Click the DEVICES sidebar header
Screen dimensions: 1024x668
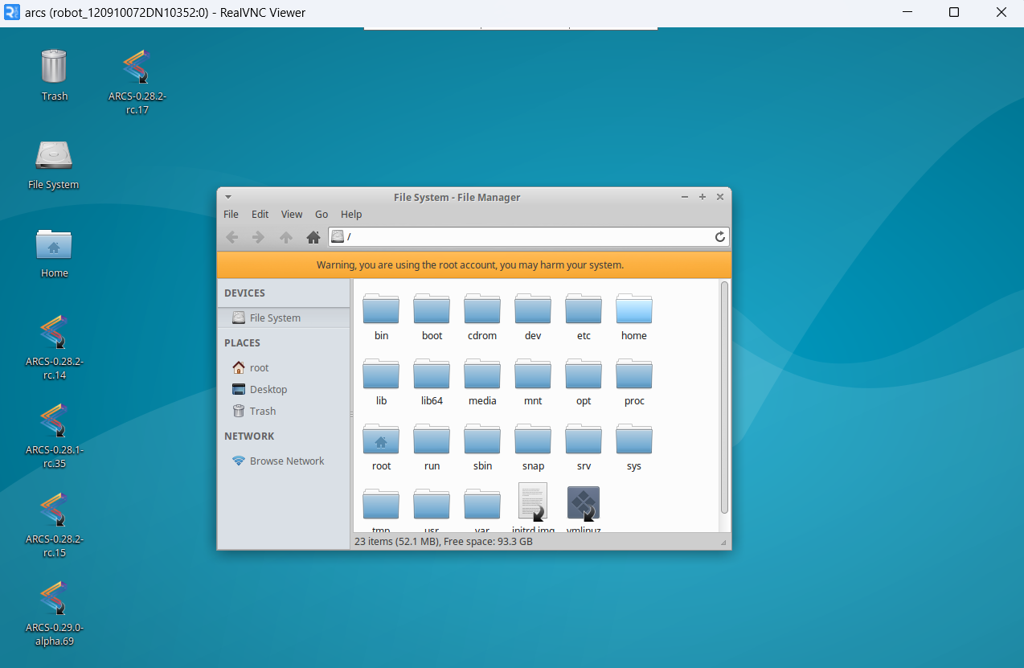pos(244,293)
